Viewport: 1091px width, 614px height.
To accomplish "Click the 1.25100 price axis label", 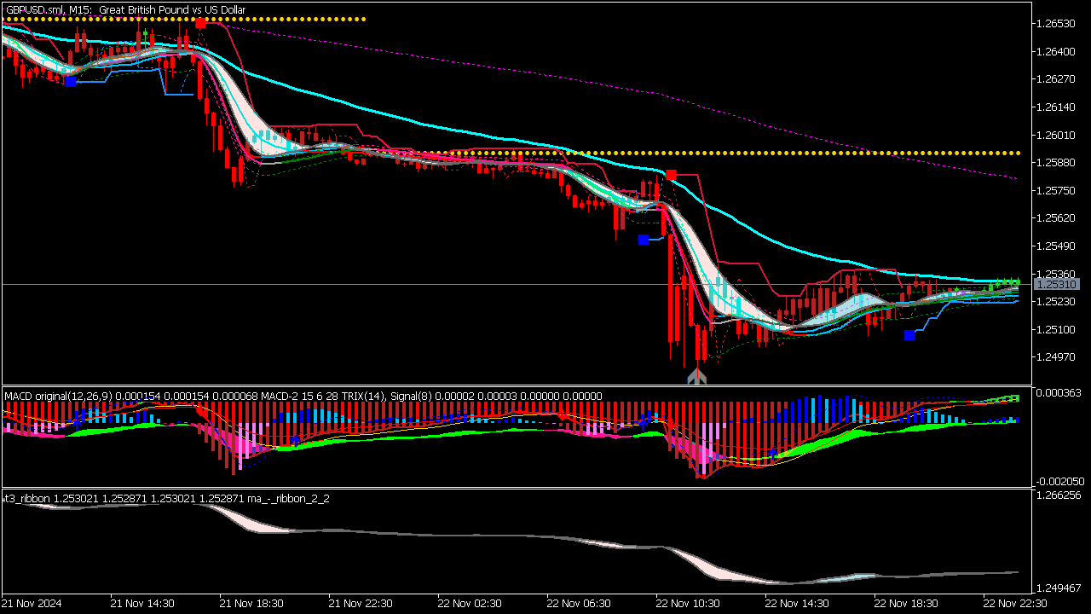I will pyautogui.click(x=1054, y=329).
